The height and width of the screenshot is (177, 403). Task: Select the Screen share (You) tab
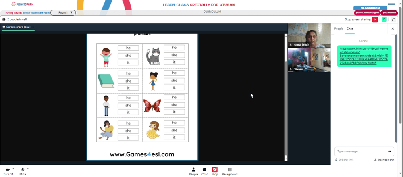pyautogui.click(x=18, y=27)
